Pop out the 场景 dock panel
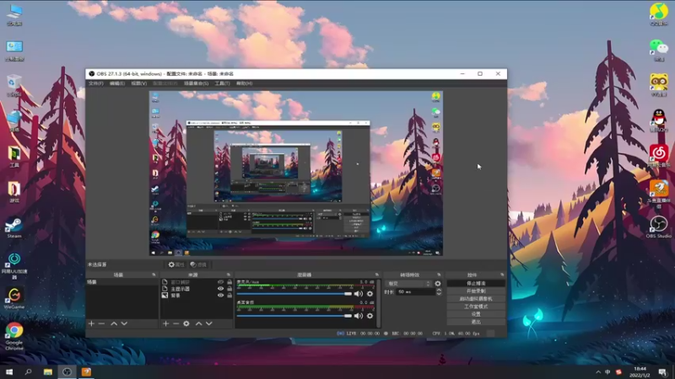Image resolution: width=675 pixels, height=379 pixels. point(154,275)
